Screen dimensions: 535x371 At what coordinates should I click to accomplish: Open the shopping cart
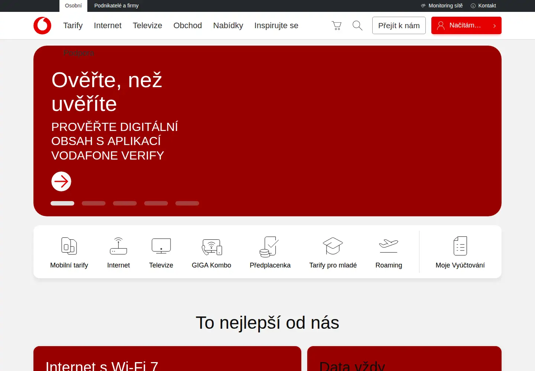click(337, 26)
